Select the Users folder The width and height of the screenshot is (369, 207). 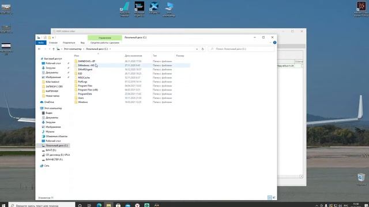(x=79, y=98)
